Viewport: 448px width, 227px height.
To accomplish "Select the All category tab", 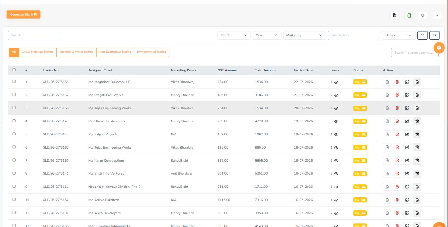I will click(14, 52).
